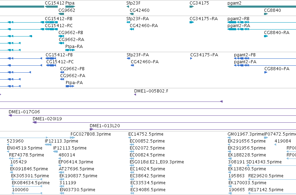The height and width of the screenshot is (195, 296).
Task: Click transcript CG9662-RB
Action: [x=71, y=33]
